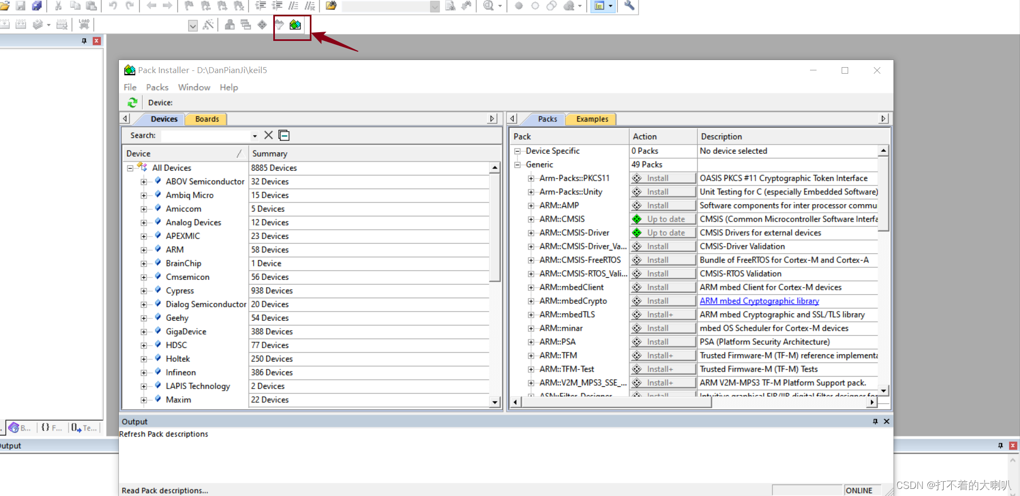Click the Save file toolbar icon
Viewport: 1020px width, 496px height.
[x=21, y=6]
